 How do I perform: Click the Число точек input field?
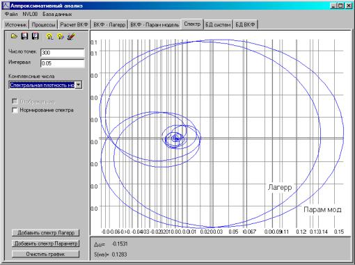point(63,53)
